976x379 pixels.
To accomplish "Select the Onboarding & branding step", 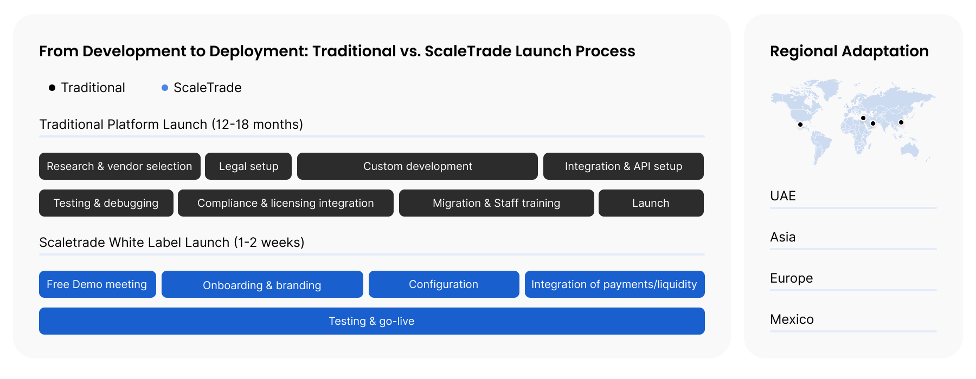I will [x=262, y=285].
